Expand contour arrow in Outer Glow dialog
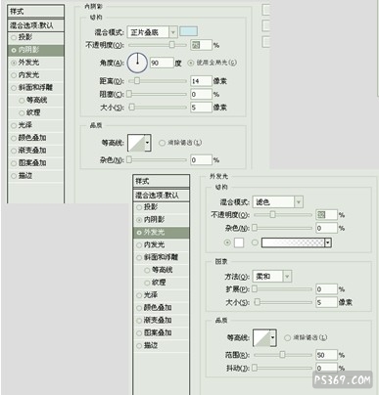Screen dimensions: 379x395 pos(273,337)
